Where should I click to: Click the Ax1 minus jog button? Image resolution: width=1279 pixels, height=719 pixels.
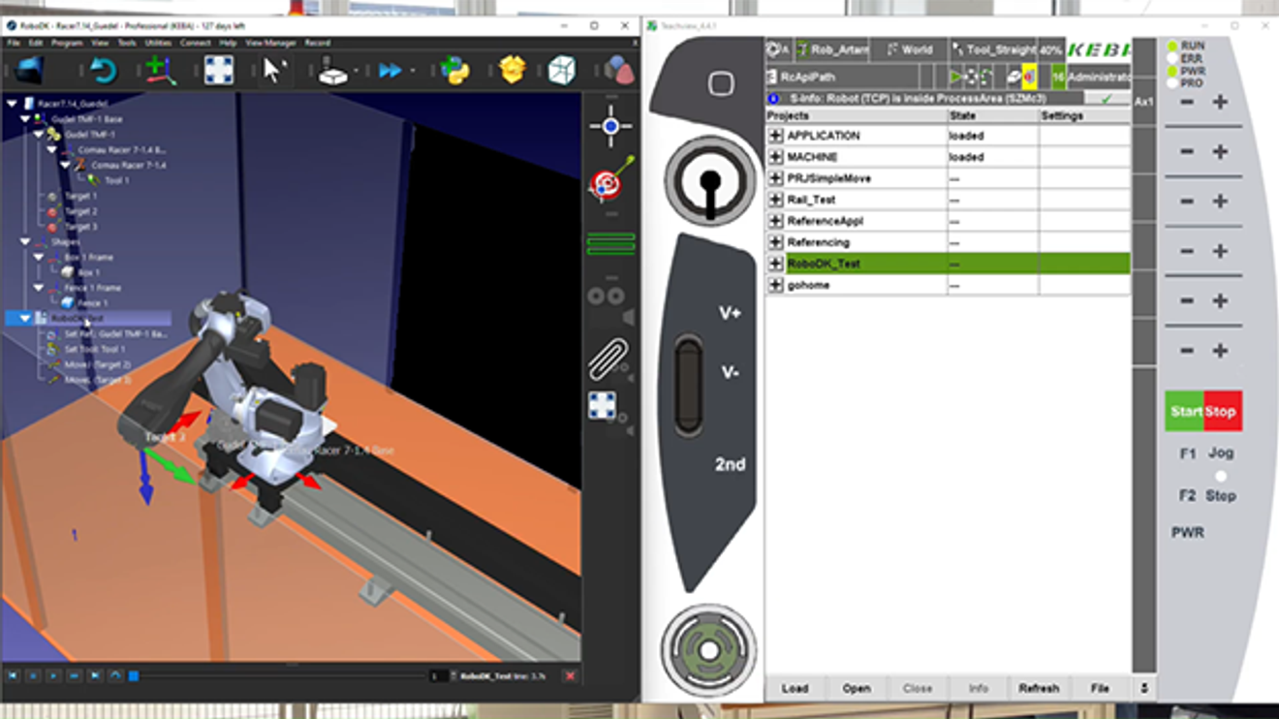tap(1186, 102)
